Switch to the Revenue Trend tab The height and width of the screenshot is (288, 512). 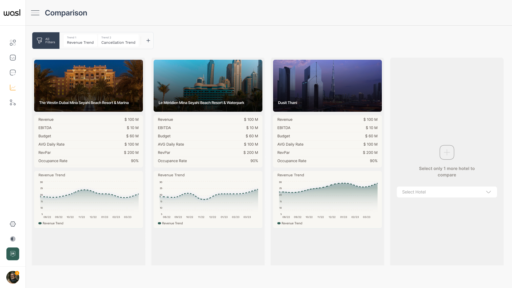(80, 41)
